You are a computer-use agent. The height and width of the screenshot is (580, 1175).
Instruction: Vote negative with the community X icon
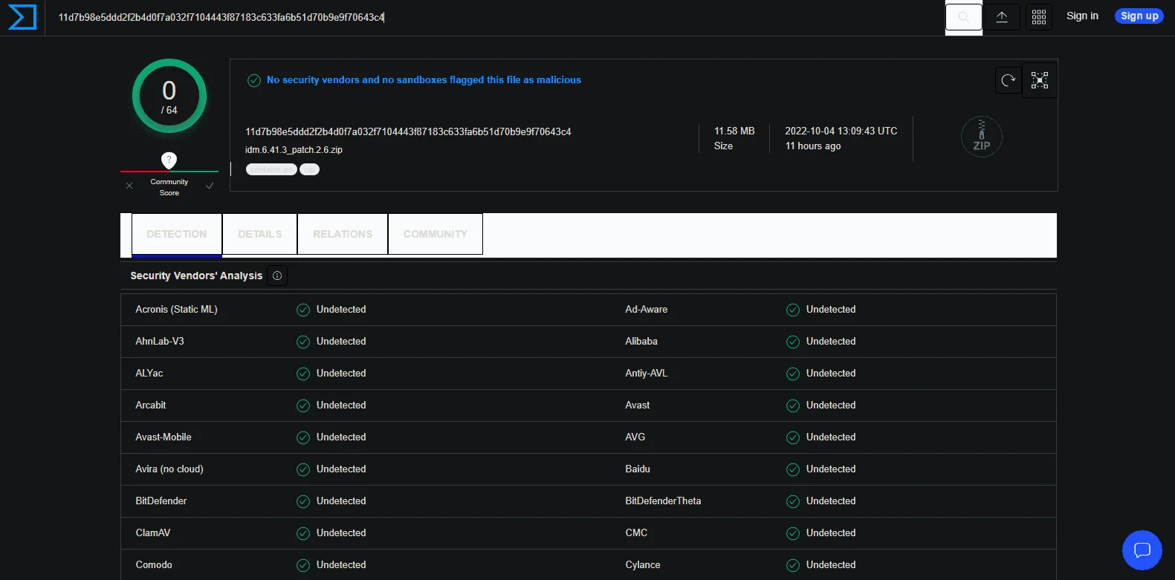point(129,186)
